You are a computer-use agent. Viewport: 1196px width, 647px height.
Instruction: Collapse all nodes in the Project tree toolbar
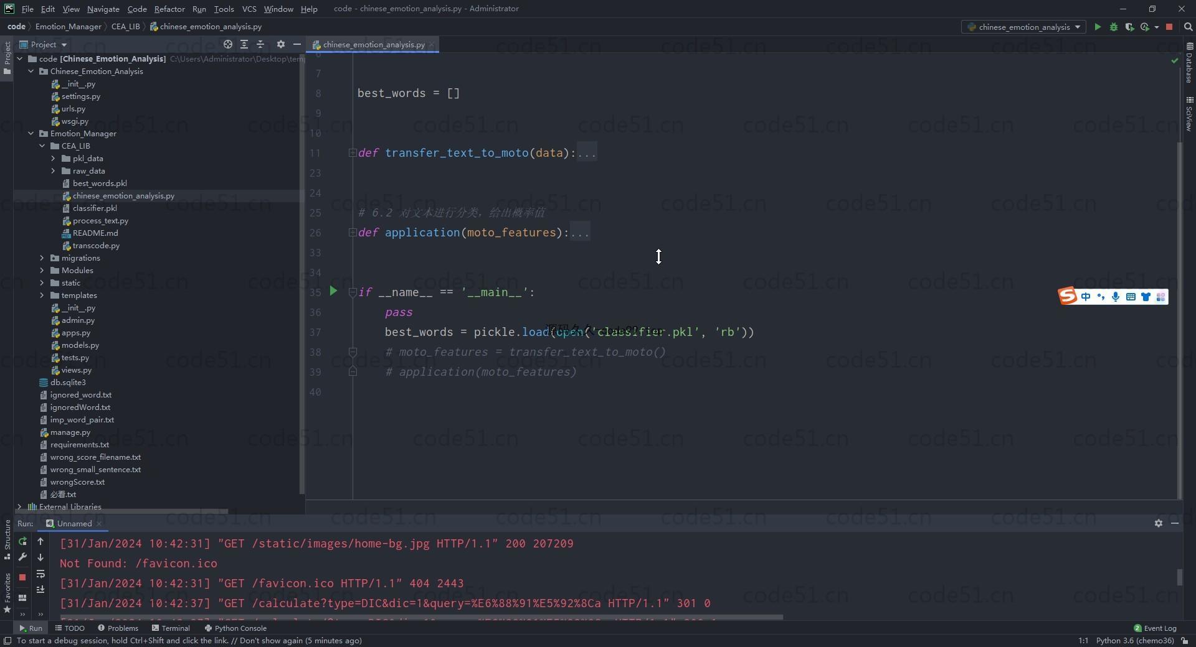[260, 44]
